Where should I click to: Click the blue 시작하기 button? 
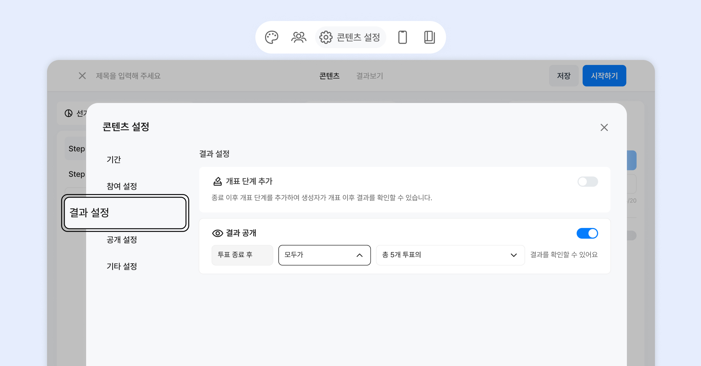click(604, 76)
